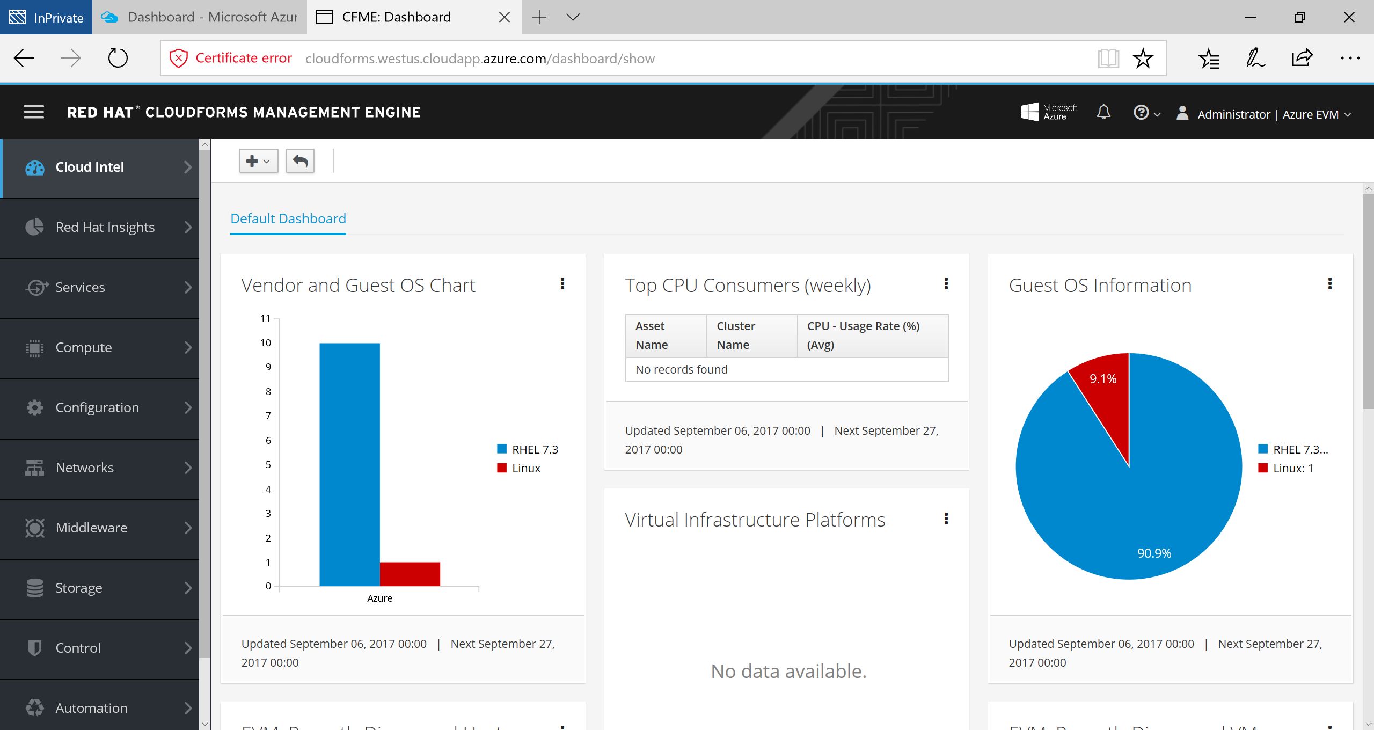The height and width of the screenshot is (730, 1374).
Task: Click the browser address bar URL
Action: [479, 59]
